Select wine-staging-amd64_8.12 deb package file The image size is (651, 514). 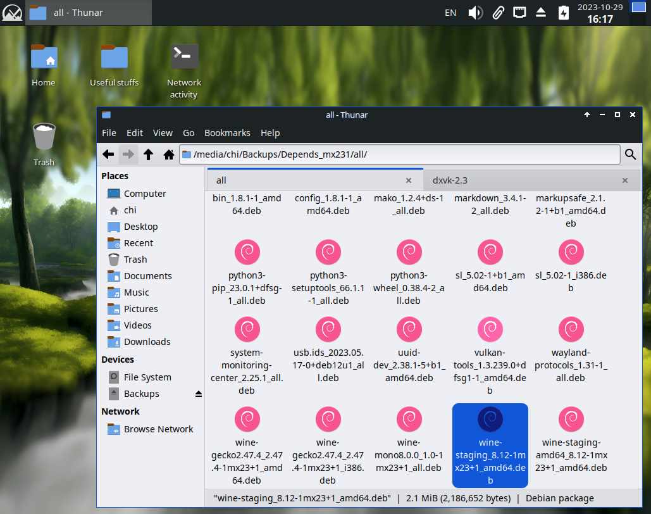tap(571, 420)
